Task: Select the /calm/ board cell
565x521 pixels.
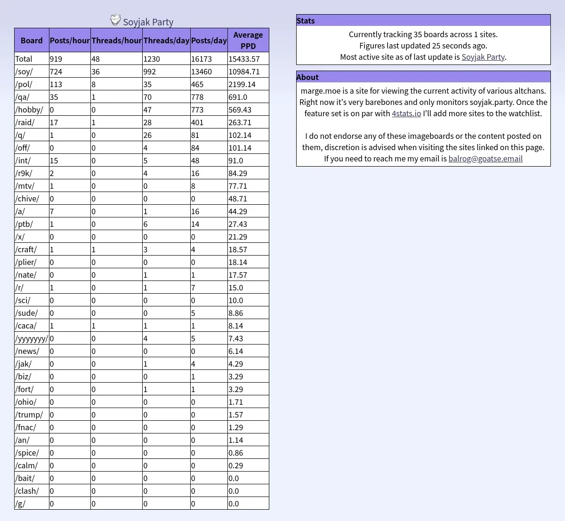Action: [32, 465]
